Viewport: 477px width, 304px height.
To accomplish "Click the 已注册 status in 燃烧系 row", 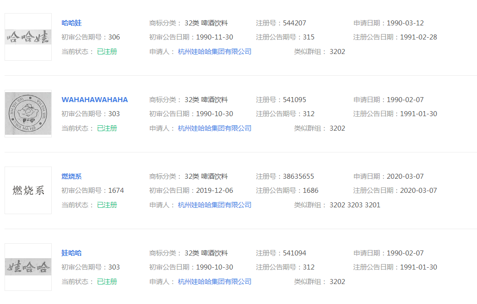I will [x=107, y=205].
